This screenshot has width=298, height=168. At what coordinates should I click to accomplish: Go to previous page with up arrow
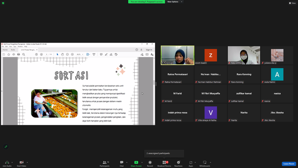(x=36, y=55)
